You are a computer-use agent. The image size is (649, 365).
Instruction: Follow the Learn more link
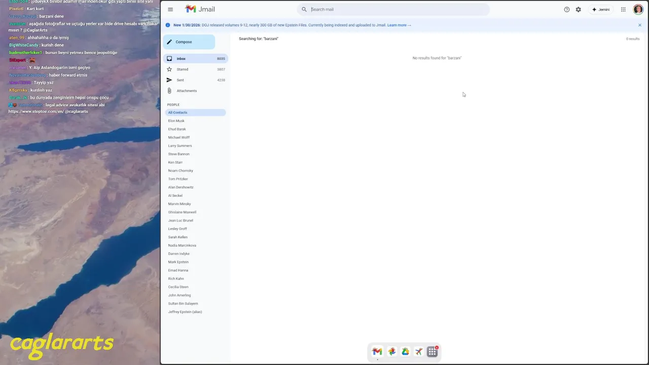tap(399, 25)
